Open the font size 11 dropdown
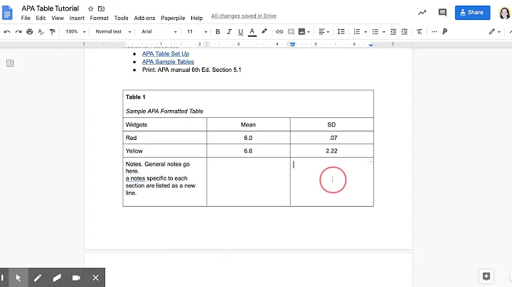The height and width of the screenshot is (287, 512). [197, 32]
